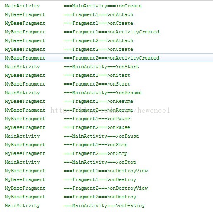Select the log row Fragment2 onStop

coord(106,153)
